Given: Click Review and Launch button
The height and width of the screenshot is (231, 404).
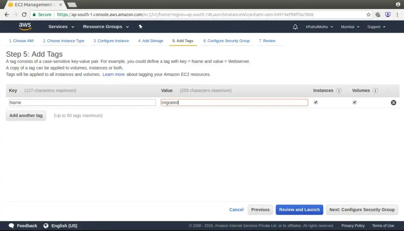Looking at the screenshot, I should 299,210.
